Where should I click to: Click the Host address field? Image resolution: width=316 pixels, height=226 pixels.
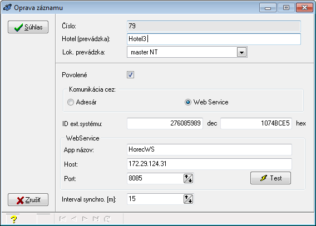click(x=209, y=164)
